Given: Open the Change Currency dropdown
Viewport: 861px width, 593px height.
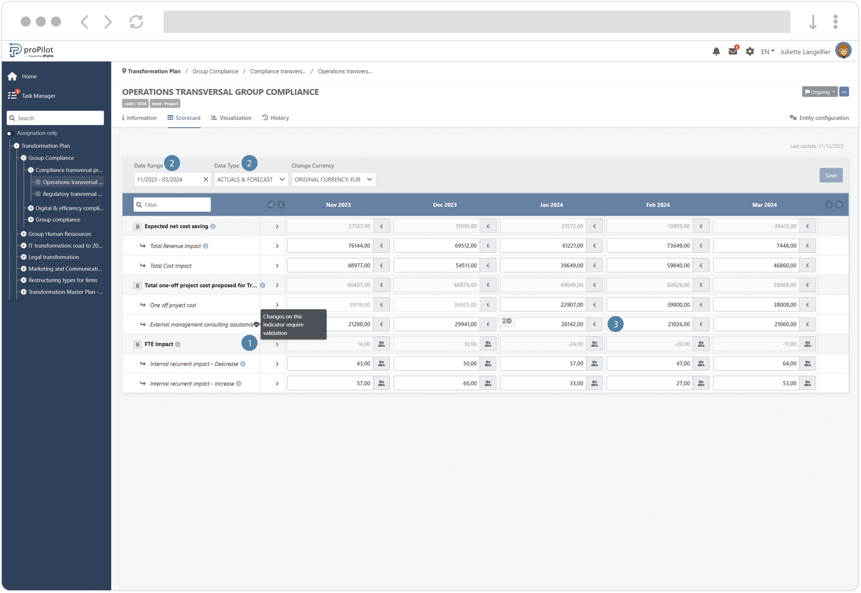Looking at the screenshot, I should pyautogui.click(x=333, y=180).
